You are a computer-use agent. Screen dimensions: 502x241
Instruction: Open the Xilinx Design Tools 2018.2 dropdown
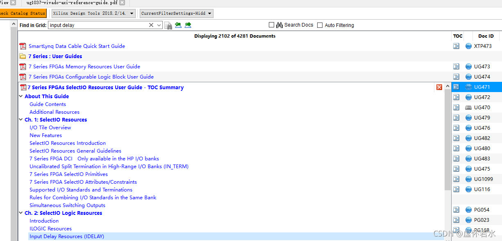(x=94, y=14)
